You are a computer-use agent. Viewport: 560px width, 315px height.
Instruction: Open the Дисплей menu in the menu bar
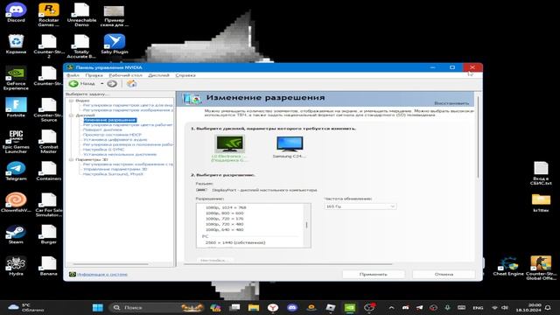pos(158,75)
